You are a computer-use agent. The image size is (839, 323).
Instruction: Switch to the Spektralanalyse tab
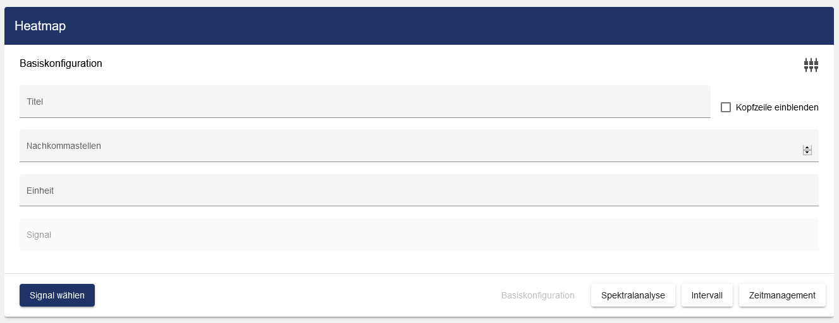click(x=633, y=295)
